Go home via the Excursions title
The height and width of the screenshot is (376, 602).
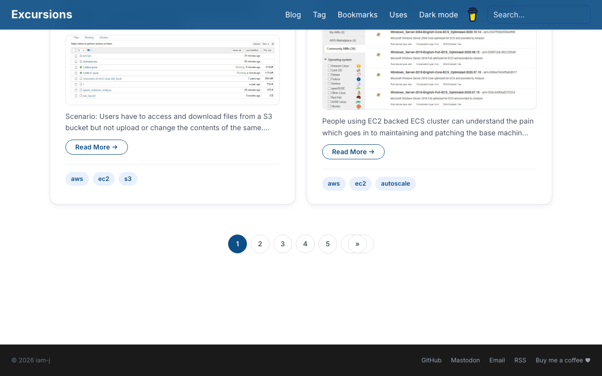click(41, 14)
